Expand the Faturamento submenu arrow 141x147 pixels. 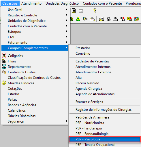pyautogui.click(x=67, y=42)
